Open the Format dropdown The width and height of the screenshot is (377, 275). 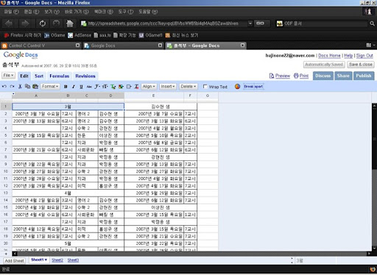click(x=50, y=87)
